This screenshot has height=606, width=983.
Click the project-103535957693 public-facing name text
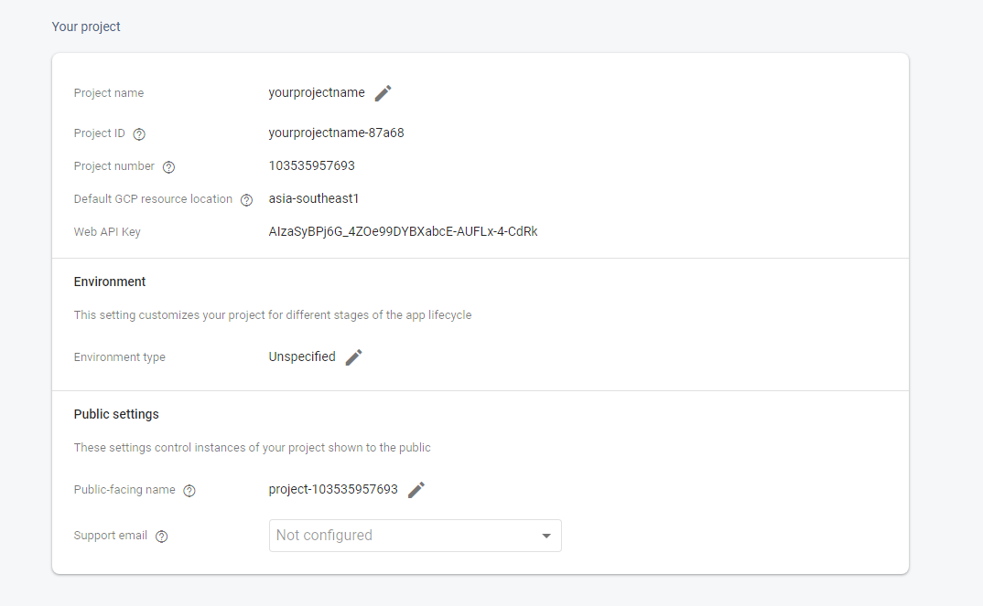pos(333,489)
